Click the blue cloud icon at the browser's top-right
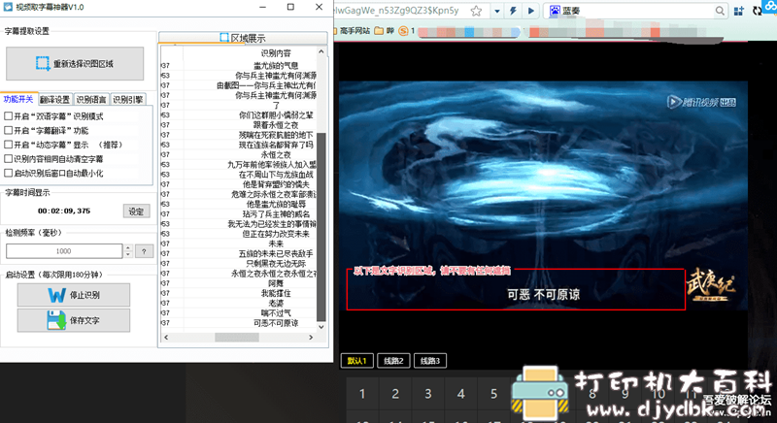 coord(771,7)
